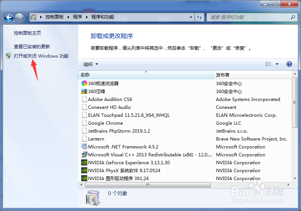301x211 pixels.
Task: Select the Adobe Audition CS6 row text
Action: pos(110,99)
